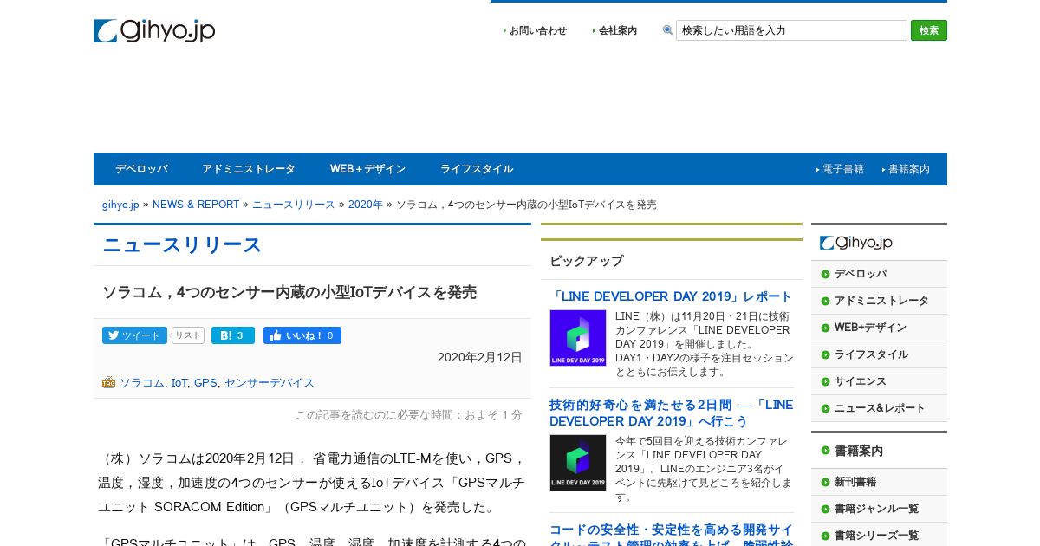Click the ニュースリリース section heading
The width and height of the screenshot is (1040, 546).
click(x=182, y=245)
